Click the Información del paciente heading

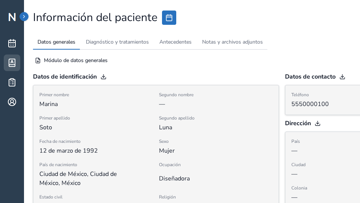coord(95,18)
